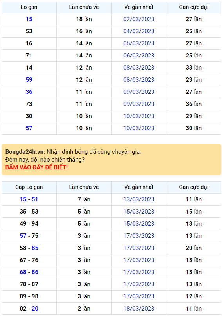Click first table's Lần chưa về header
The image size is (222, 316).
click(84, 7)
